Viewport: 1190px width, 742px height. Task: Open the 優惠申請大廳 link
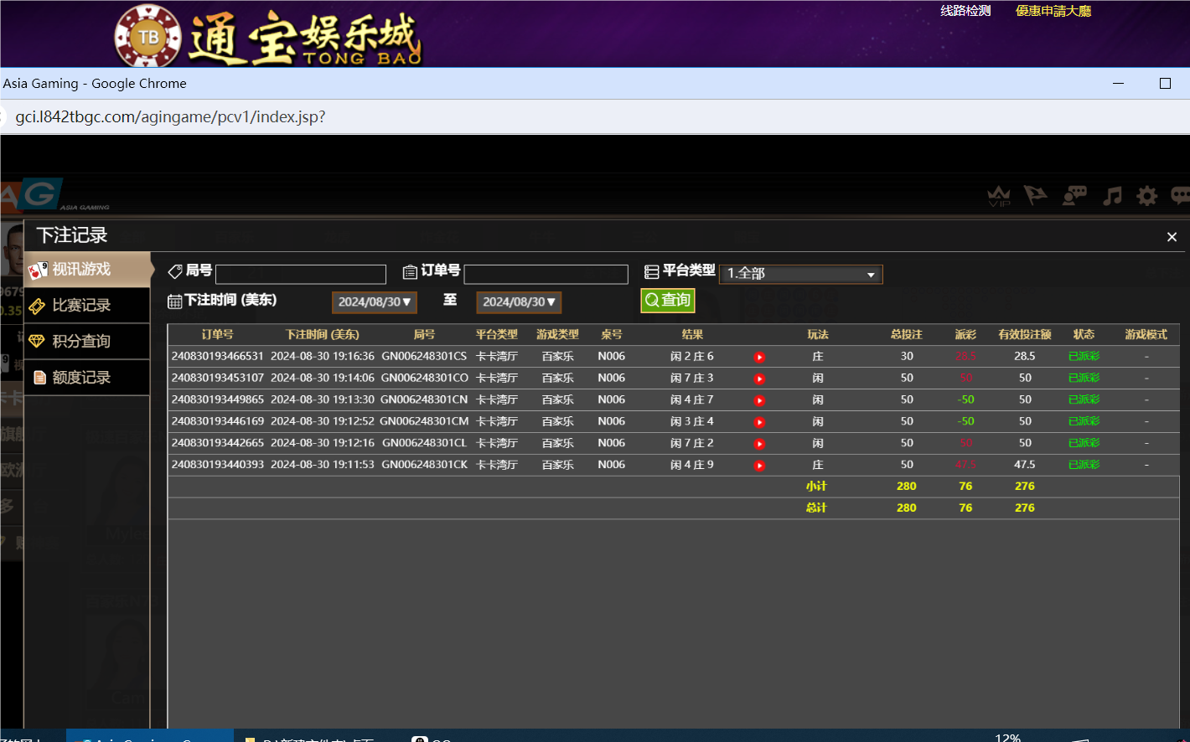(1053, 10)
